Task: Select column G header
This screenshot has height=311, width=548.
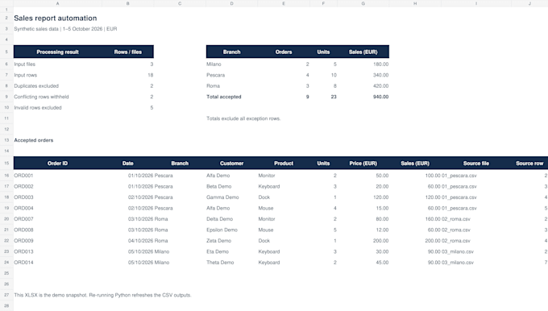Action: point(363,3)
